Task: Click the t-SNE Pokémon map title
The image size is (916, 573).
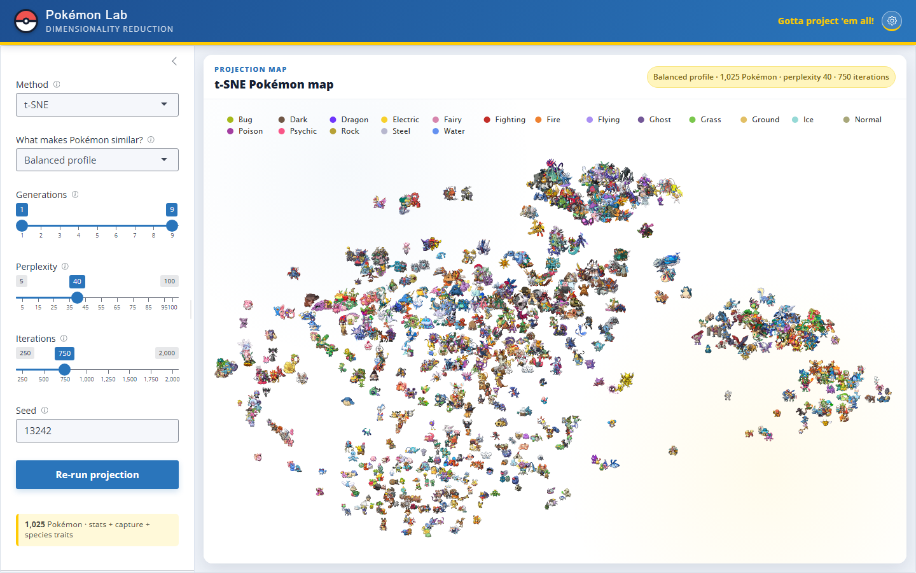Action: click(x=274, y=85)
